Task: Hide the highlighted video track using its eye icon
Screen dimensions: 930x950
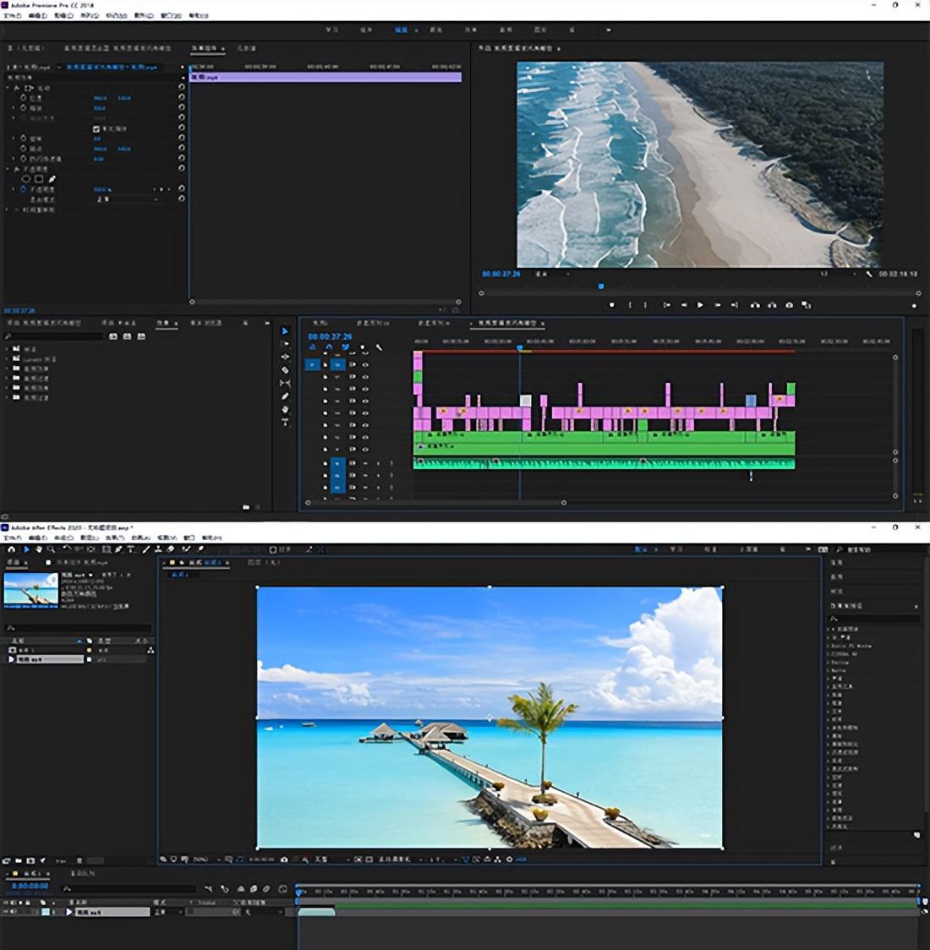Action: coord(365,365)
